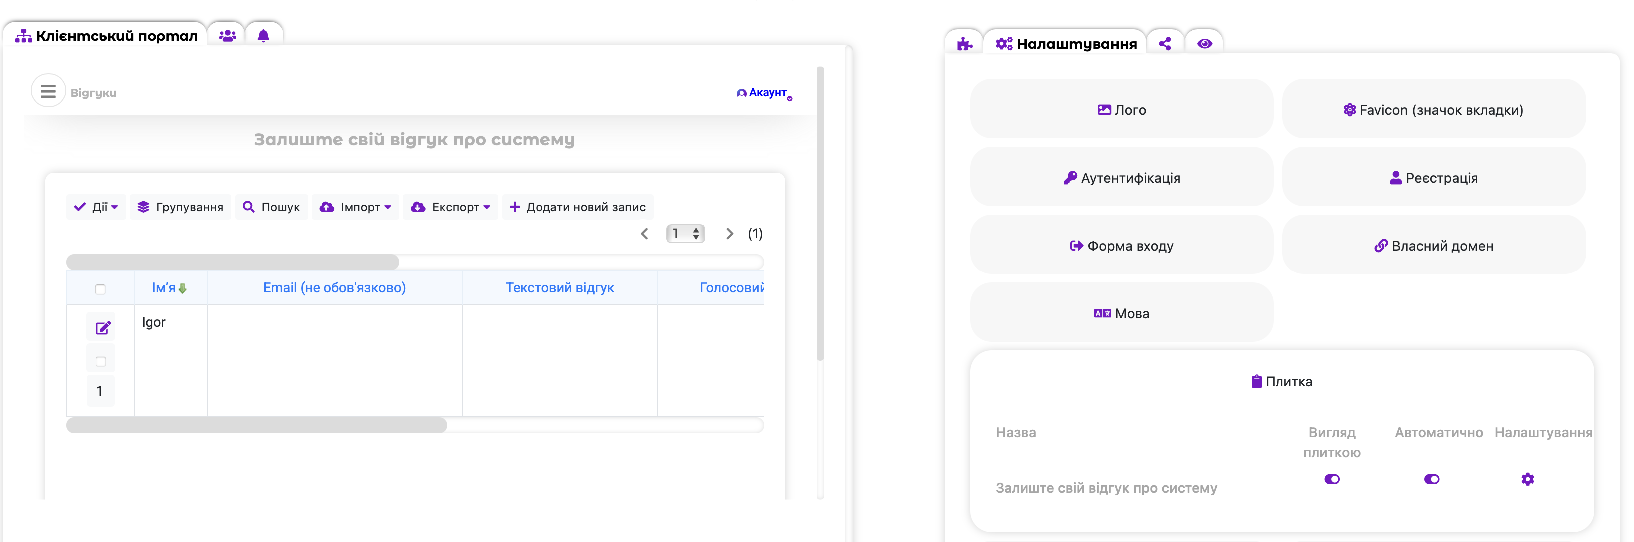Screen dimensions: 1634x542
Task: Expand the Імпорт dropdown
Action: tap(355, 207)
